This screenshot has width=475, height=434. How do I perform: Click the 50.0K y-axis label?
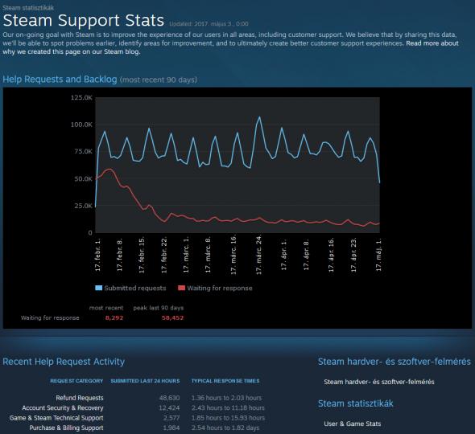(x=83, y=178)
